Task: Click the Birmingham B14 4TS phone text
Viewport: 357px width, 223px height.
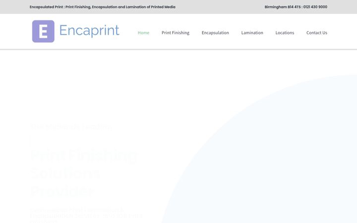Action: coord(296,7)
